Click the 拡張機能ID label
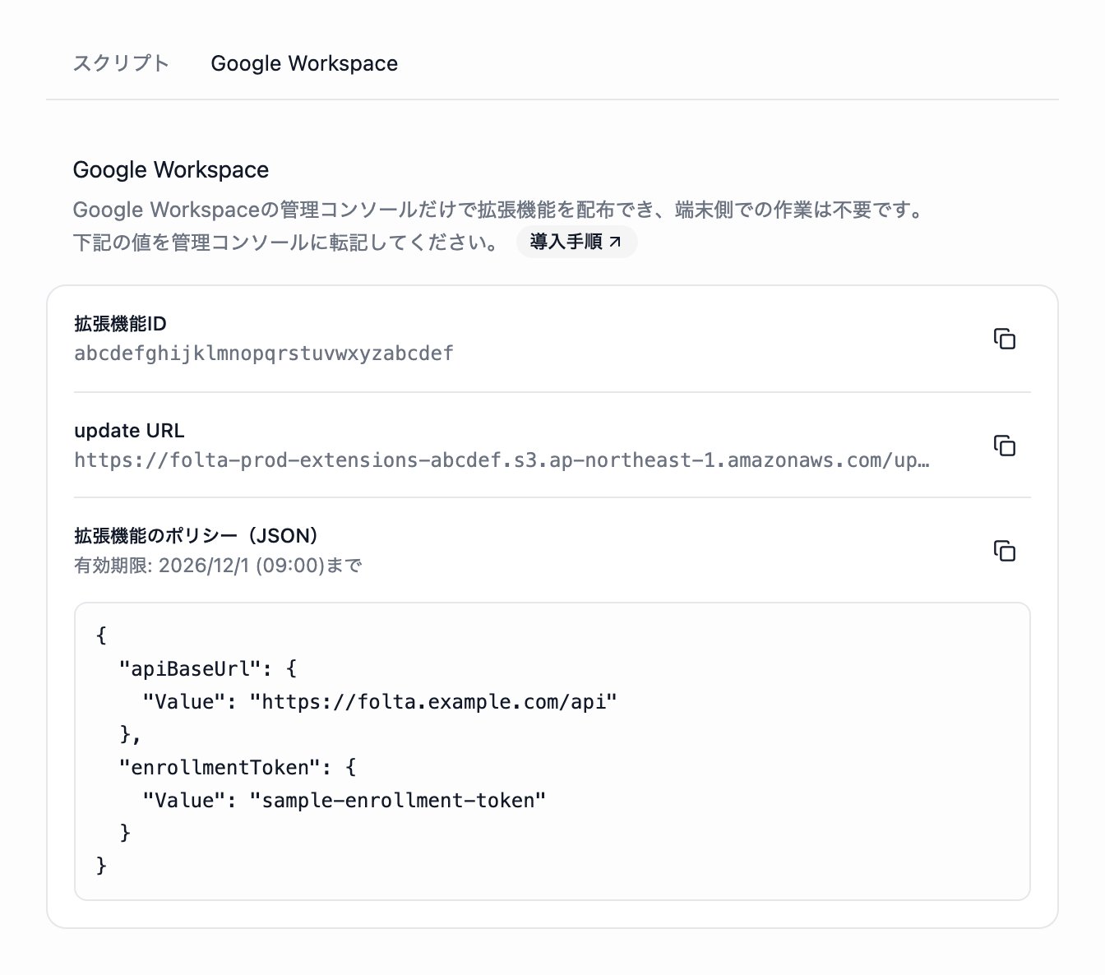The image size is (1105, 975). (x=120, y=324)
